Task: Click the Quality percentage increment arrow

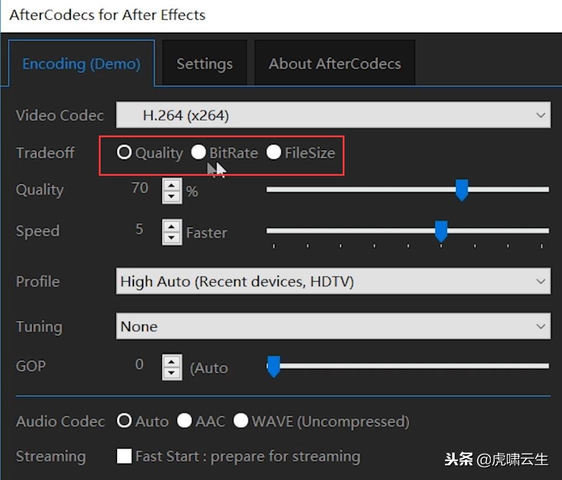Action: click(x=171, y=184)
